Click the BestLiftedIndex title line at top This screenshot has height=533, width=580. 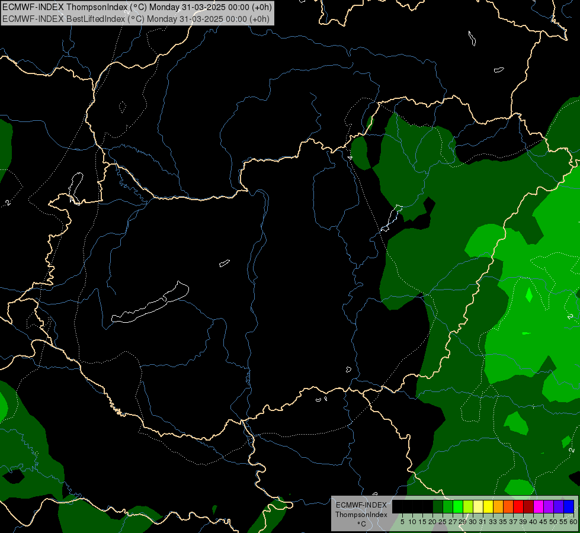pyautogui.click(x=136, y=19)
